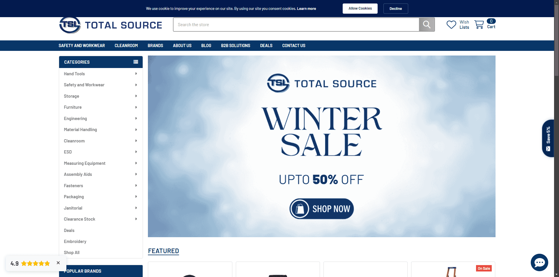Screen dimensions: 559x277
Task: Open Wish Lists text link
Action: pyautogui.click(x=464, y=25)
